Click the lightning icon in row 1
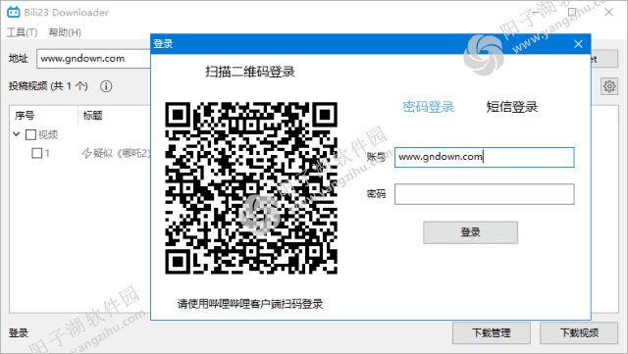Image resolution: width=628 pixels, height=354 pixels. click(86, 153)
